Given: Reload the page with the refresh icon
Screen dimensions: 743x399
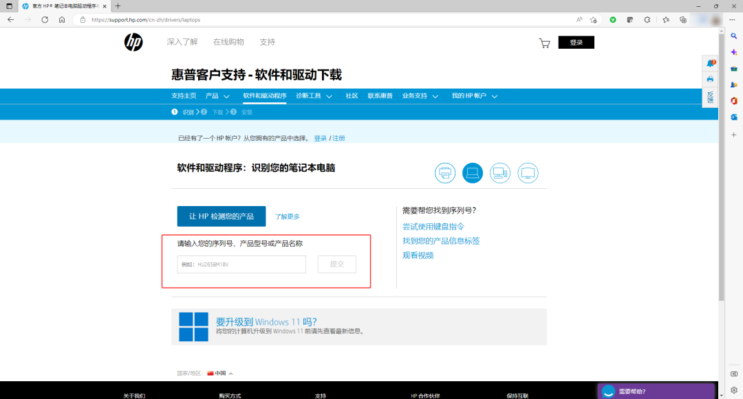Looking at the screenshot, I should tap(45, 20).
